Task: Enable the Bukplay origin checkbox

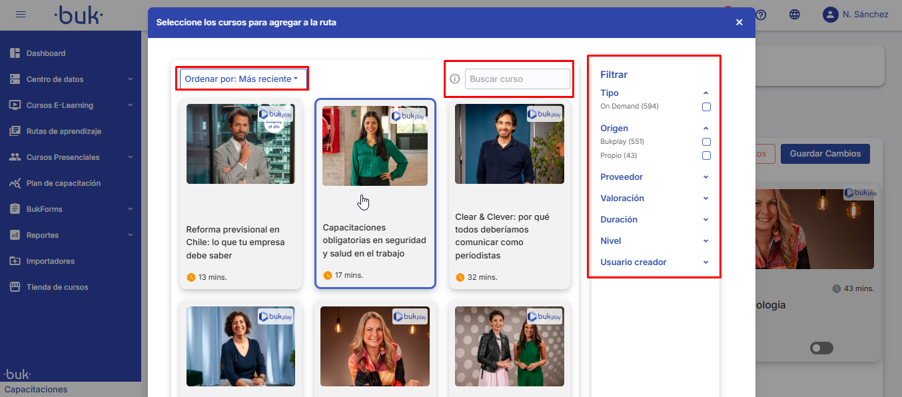Action: pyautogui.click(x=706, y=142)
